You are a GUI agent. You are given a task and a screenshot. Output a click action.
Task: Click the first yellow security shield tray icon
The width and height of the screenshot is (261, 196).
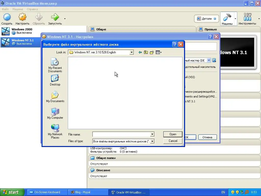[x=233, y=192]
